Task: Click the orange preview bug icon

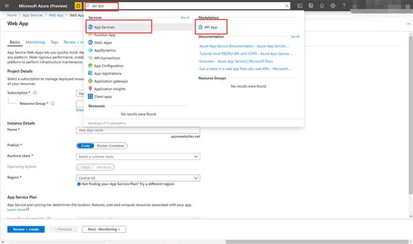Action: [x=78, y=6]
